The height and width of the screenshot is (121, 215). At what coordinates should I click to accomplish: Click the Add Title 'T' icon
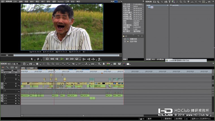169,2
